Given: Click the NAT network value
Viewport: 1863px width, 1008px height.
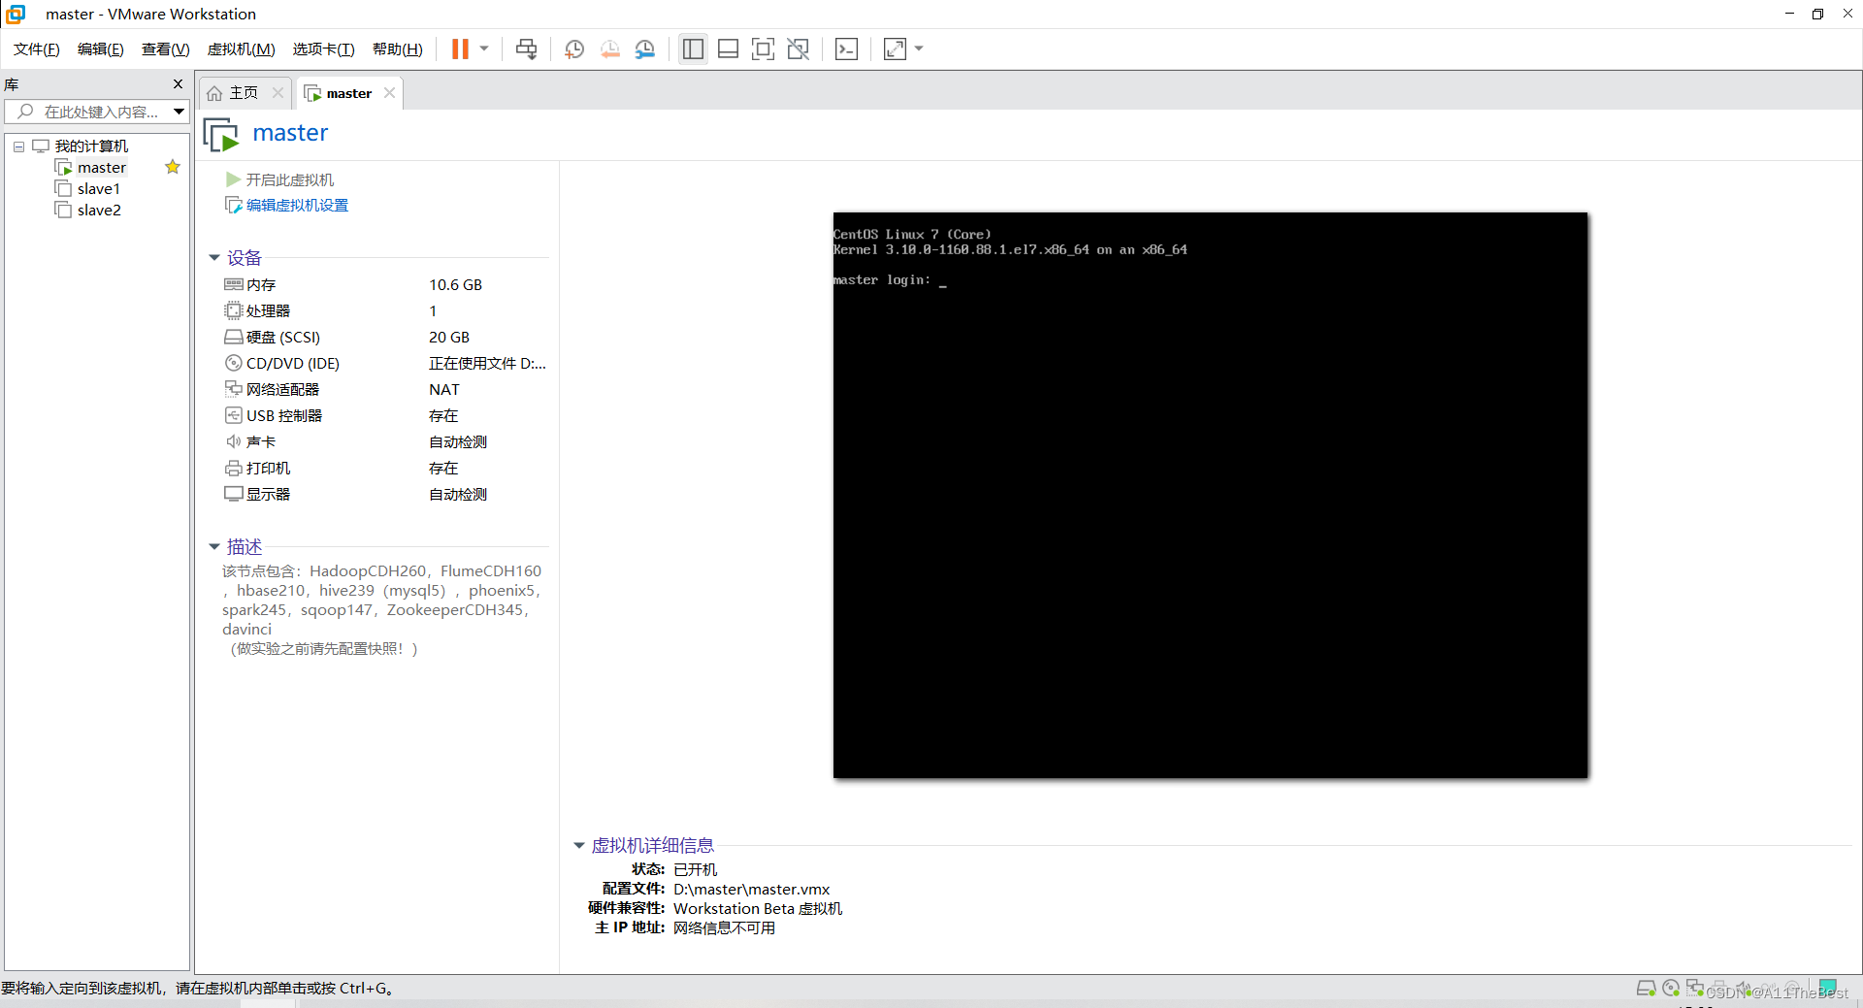Looking at the screenshot, I should point(444,390).
